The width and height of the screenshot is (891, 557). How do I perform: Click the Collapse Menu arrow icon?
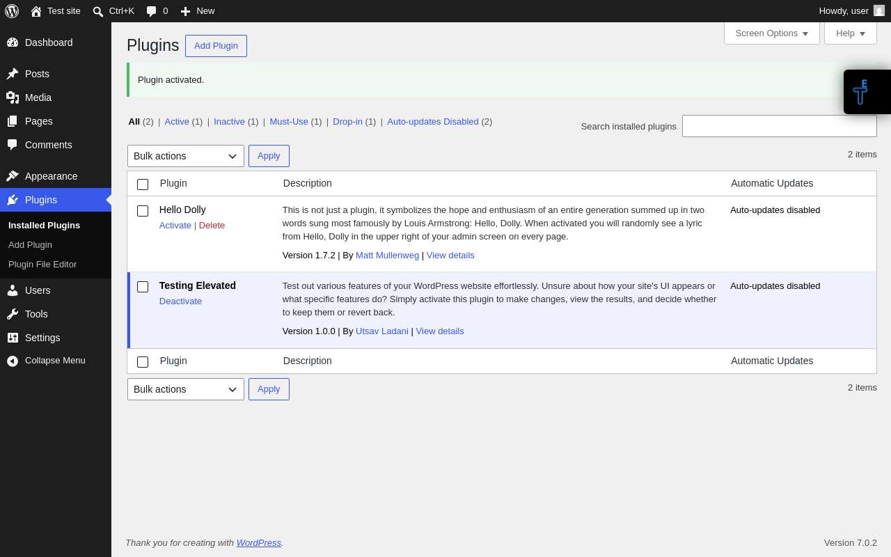point(13,361)
